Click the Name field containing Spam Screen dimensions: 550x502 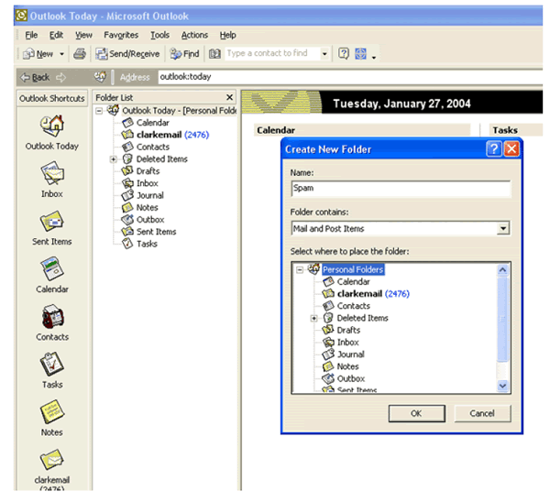tap(401, 189)
